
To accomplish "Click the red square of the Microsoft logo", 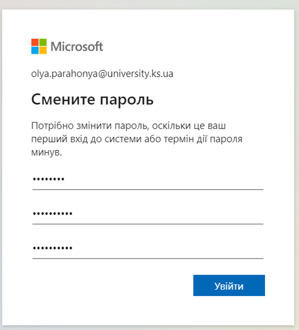I will pos(35,42).
